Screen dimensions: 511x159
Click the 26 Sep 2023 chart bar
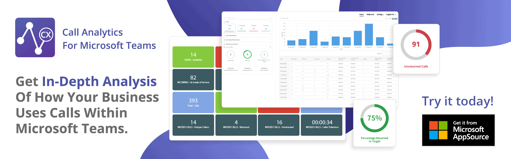click(x=380, y=41)
